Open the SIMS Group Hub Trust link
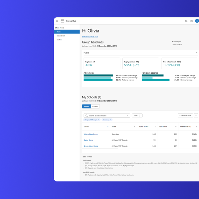 (90, 36)
